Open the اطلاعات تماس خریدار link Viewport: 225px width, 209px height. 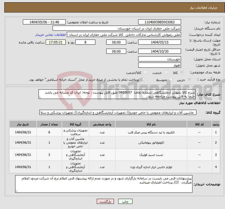[51, 35]
